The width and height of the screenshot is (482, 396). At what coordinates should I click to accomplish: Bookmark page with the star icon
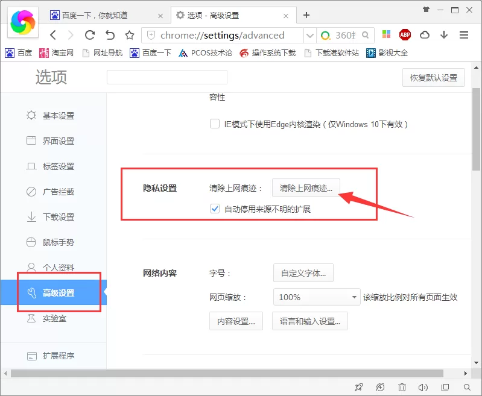[x=130, y=35]
